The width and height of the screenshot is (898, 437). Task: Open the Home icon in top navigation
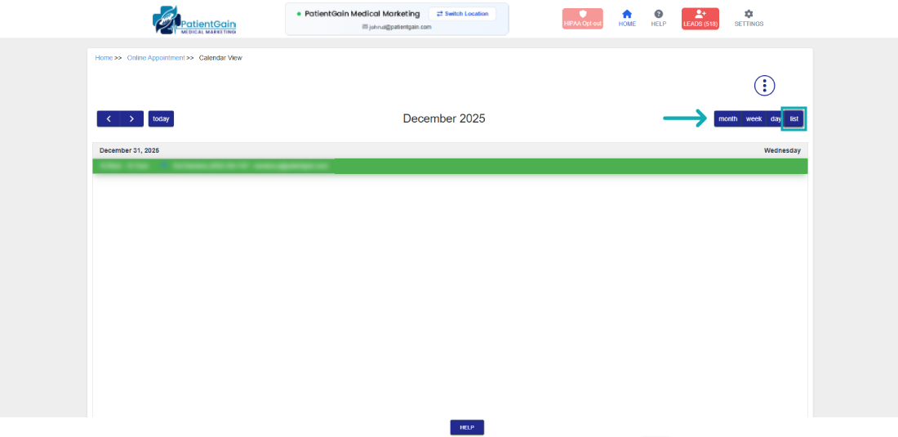[x=627, y=18]
